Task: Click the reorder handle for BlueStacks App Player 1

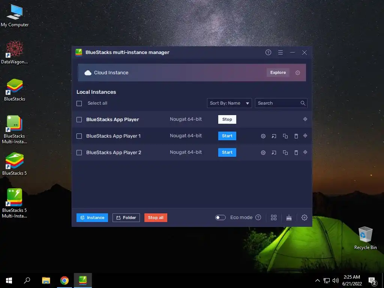Action: click(305, 136)
